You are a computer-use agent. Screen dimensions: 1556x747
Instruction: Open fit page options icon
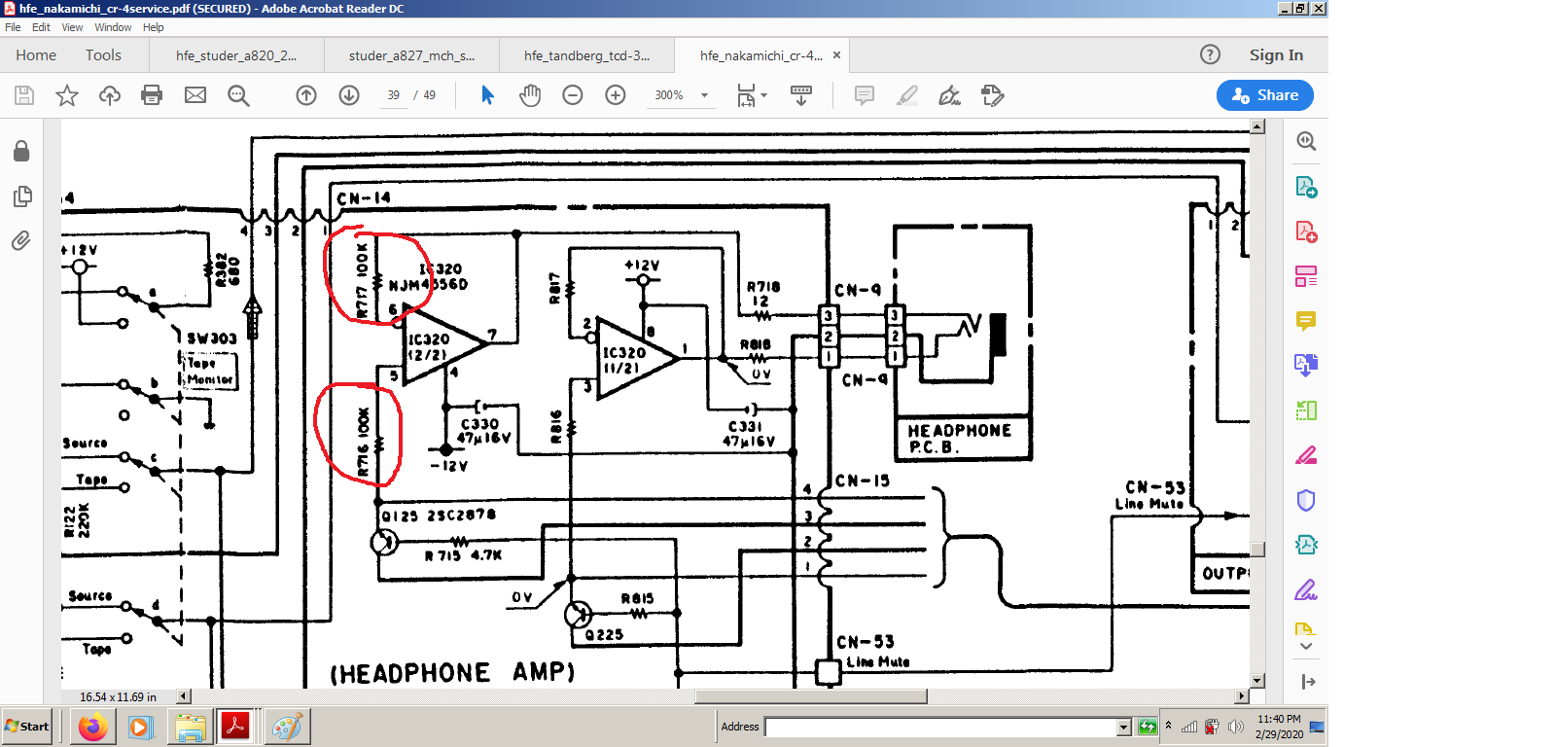pos(751,95)
